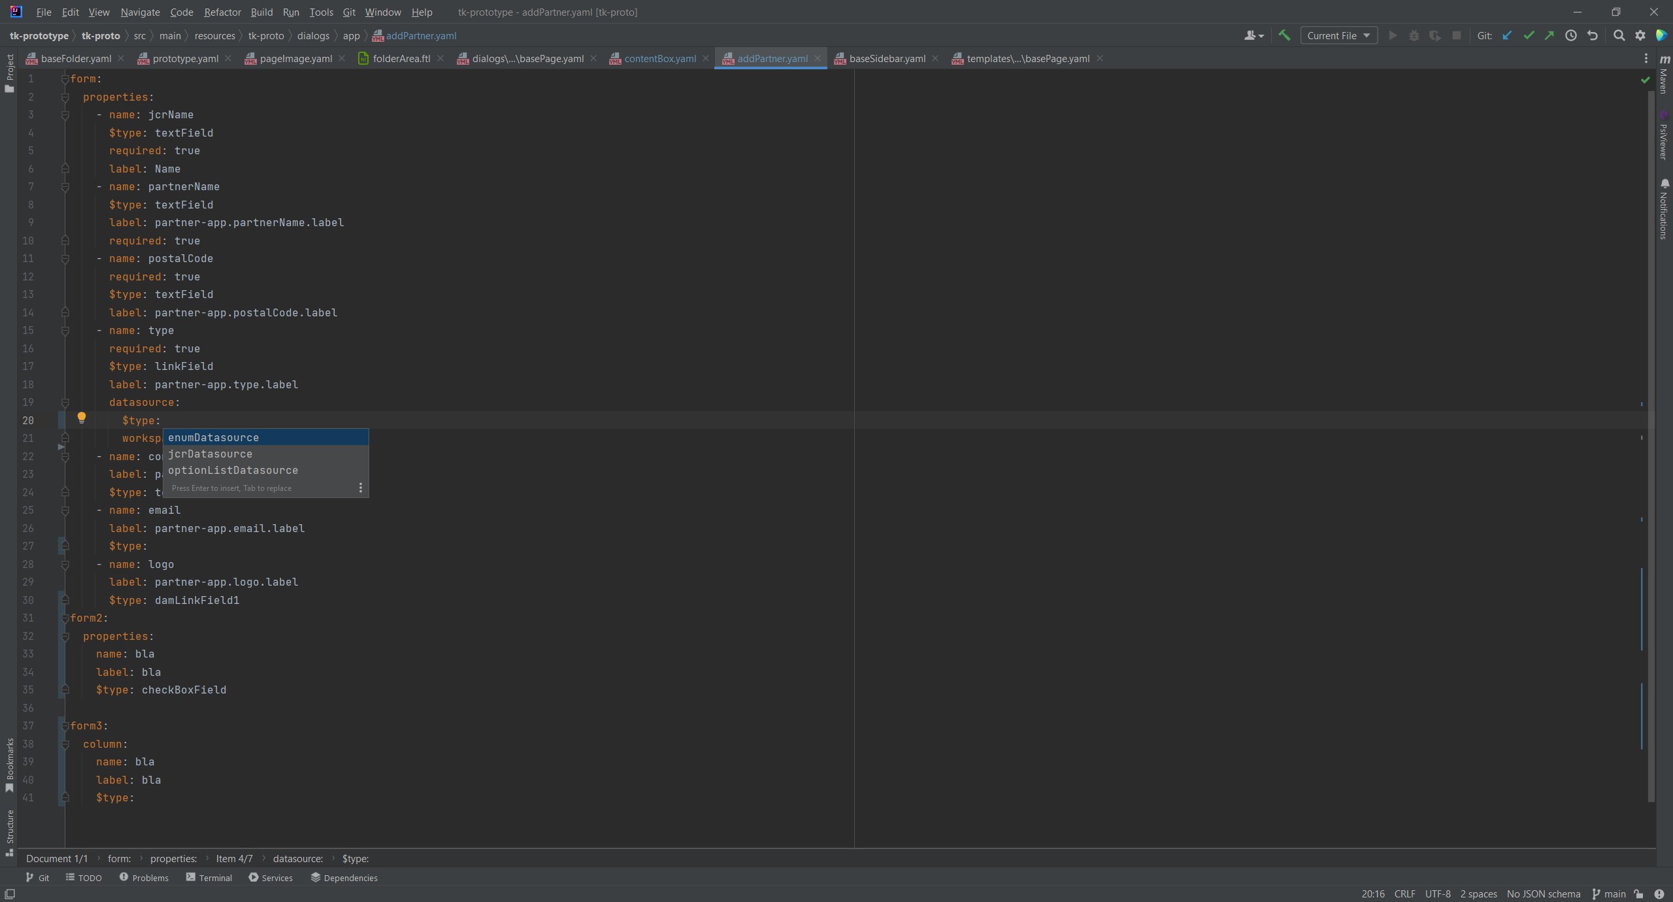This screenshot has height=902, width=1673.
Task: Select optionListDatasource from autocomplete list
Action: pyautogui.click(x=233, y=470)
